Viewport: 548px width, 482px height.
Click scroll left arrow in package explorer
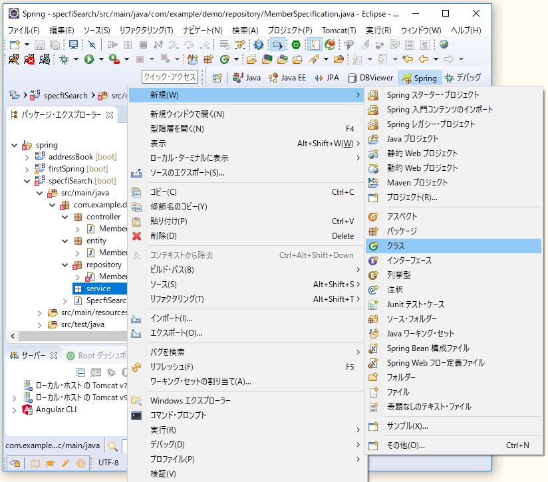13,336
